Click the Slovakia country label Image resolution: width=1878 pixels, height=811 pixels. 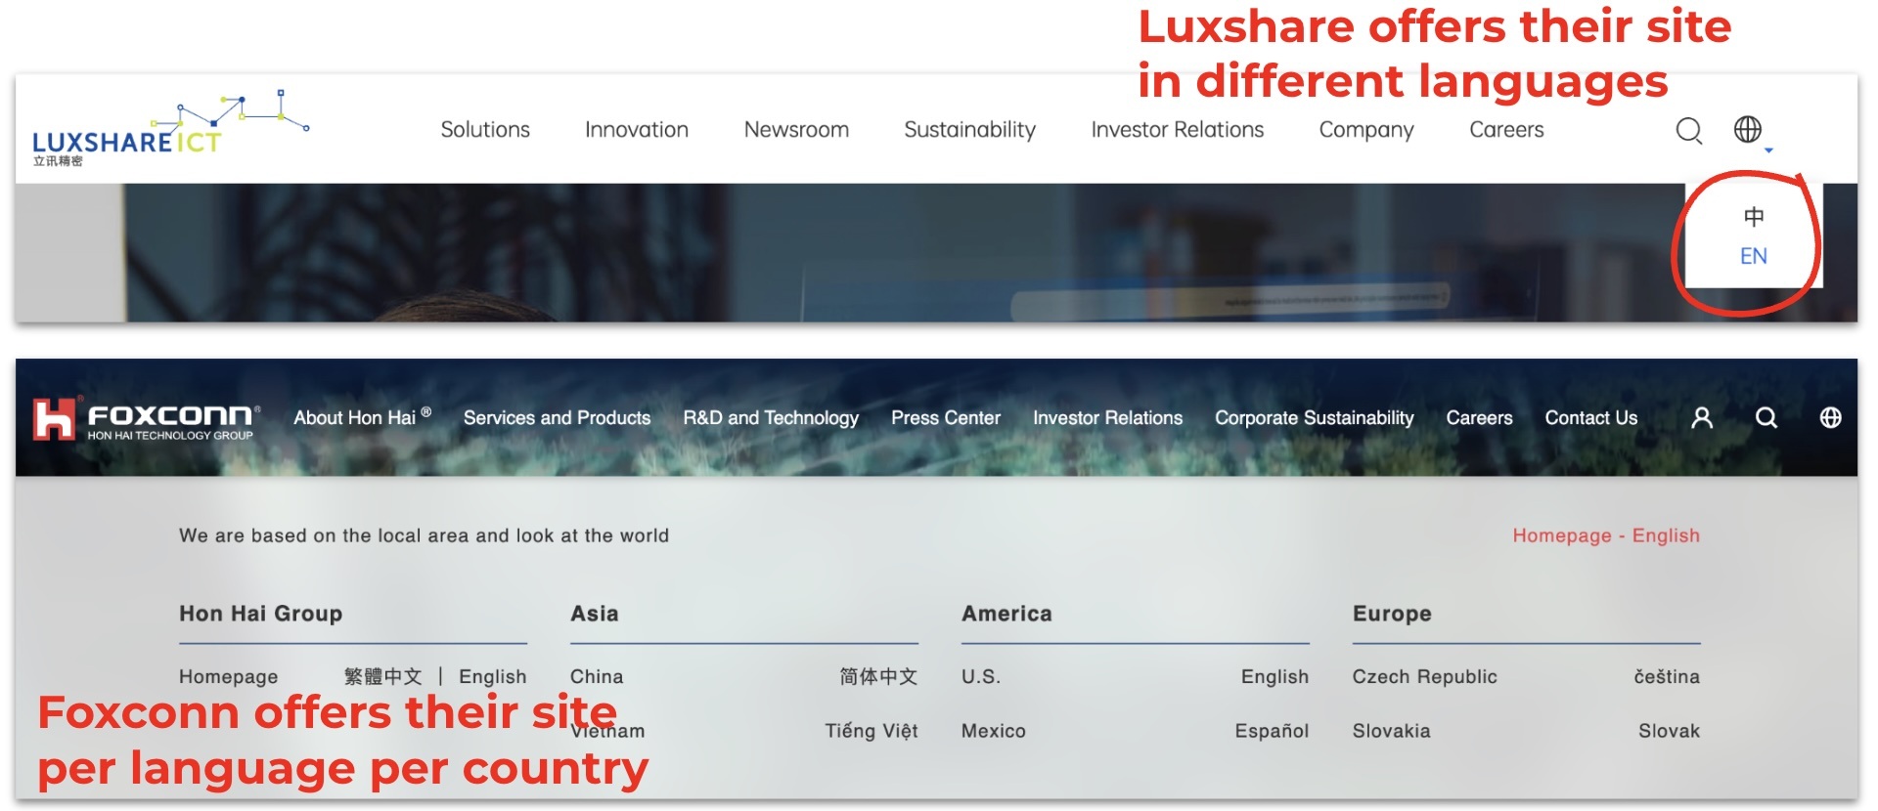tap(1391, 731)
